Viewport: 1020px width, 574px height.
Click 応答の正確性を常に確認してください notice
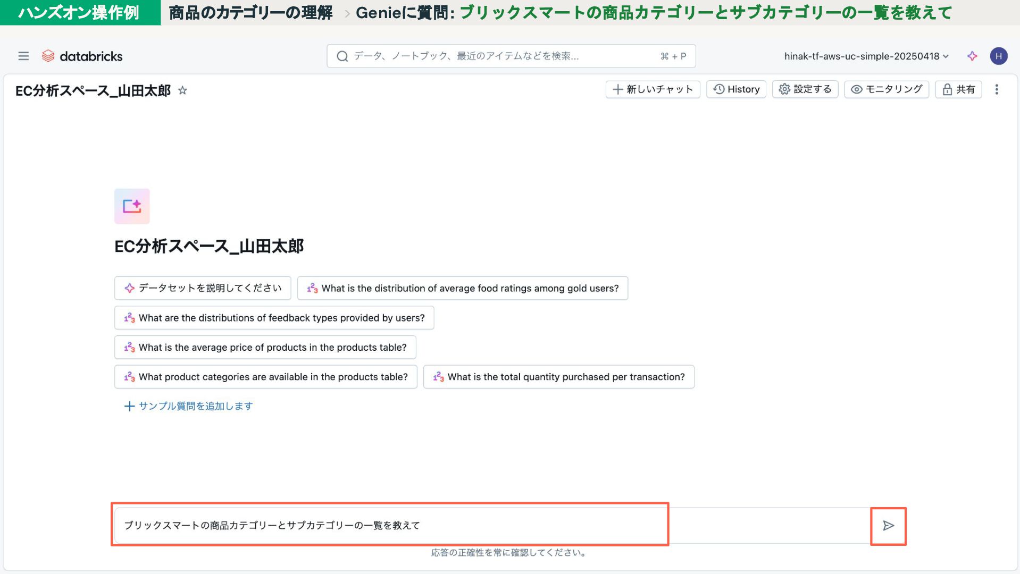click(509, 553)
